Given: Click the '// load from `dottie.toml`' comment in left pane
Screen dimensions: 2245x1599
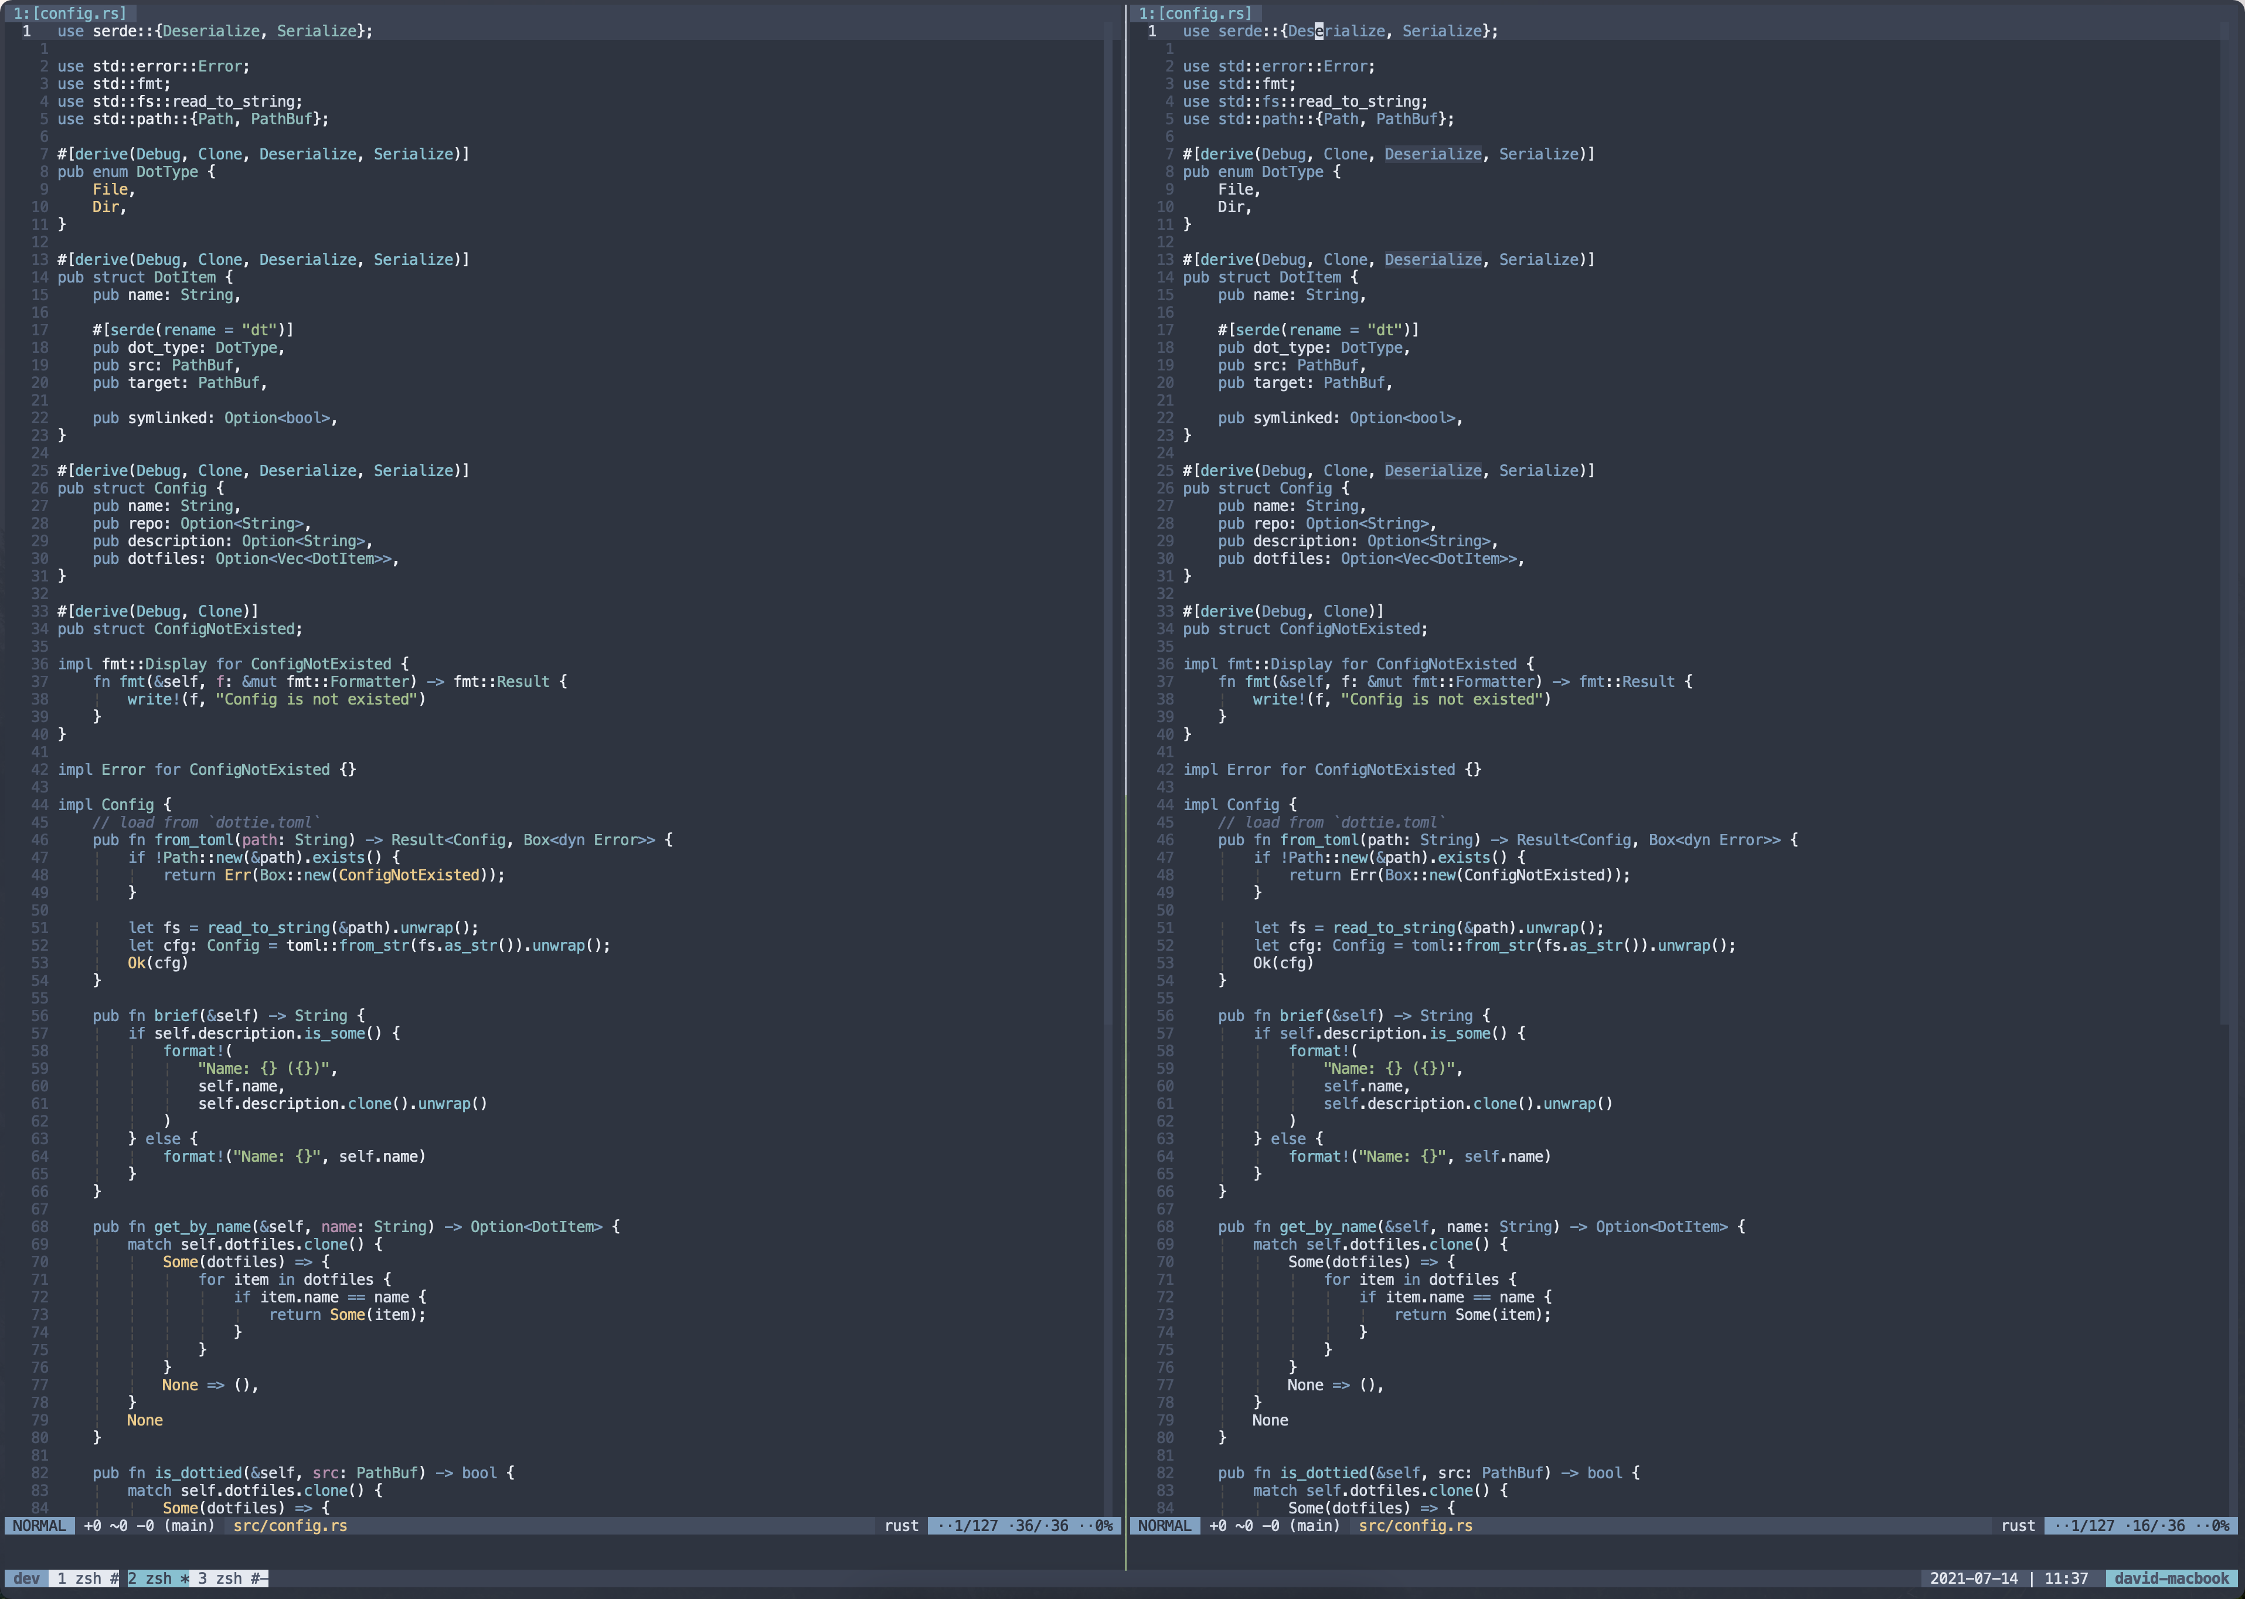Looking at the screenshot, I should click(x=207, y=822).
